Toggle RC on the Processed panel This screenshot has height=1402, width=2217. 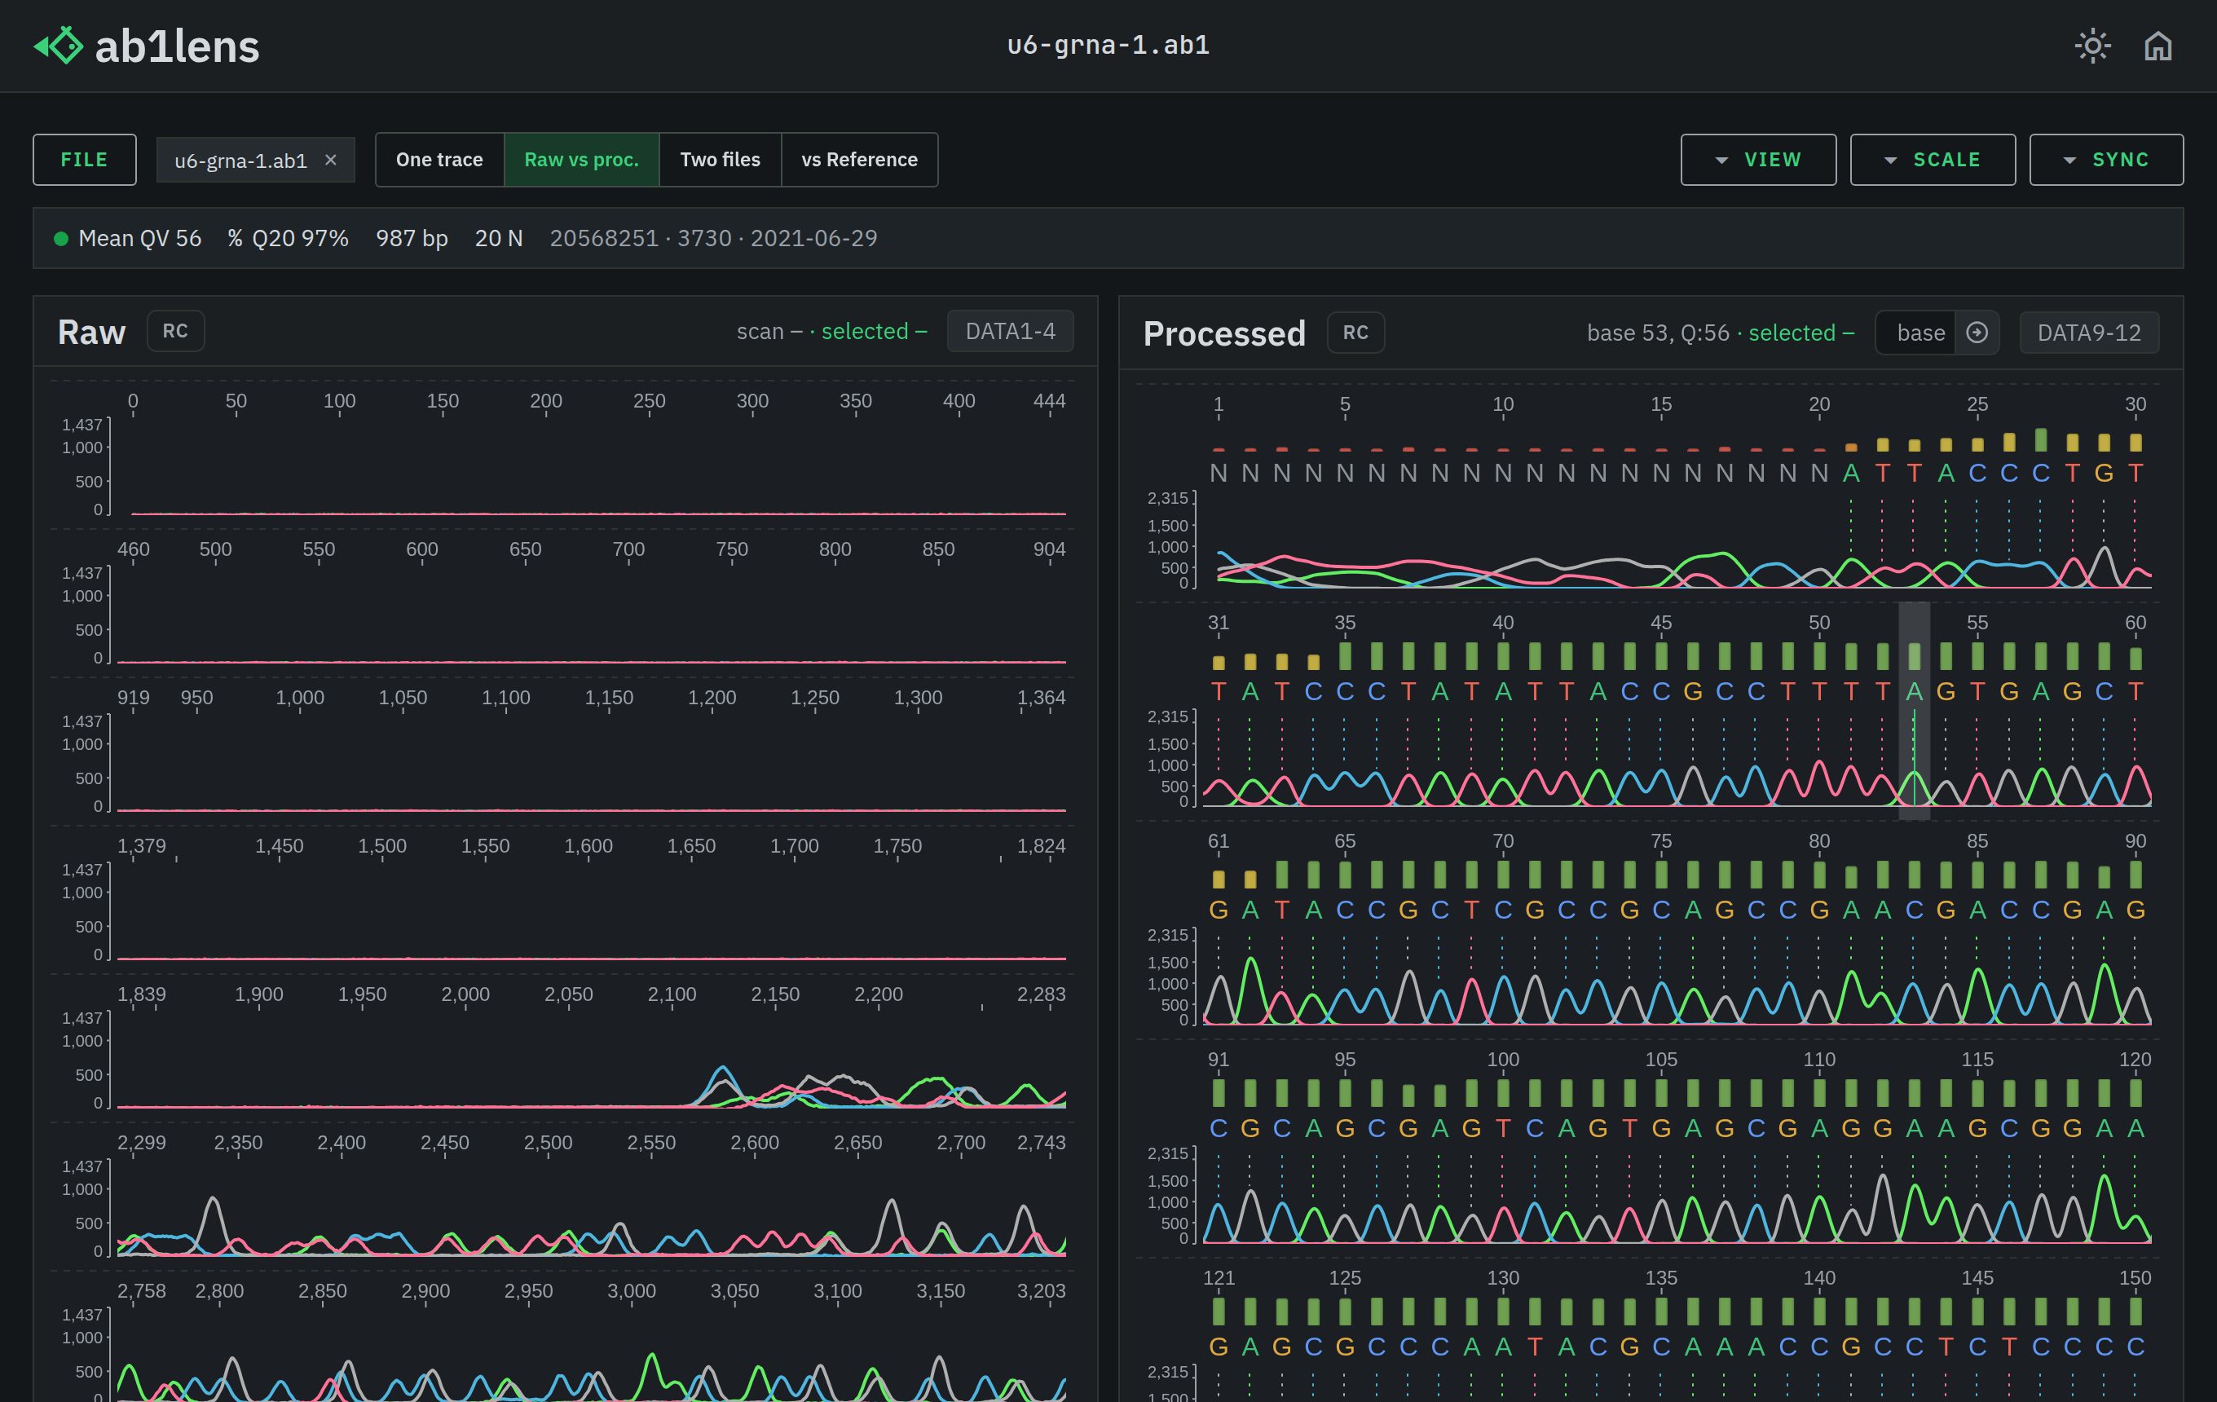coord(1355,333)
